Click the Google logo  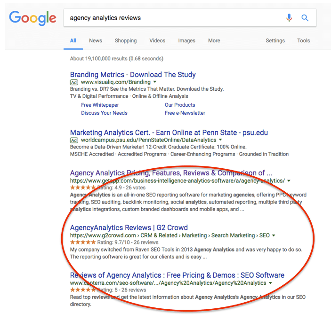point(32,18)
